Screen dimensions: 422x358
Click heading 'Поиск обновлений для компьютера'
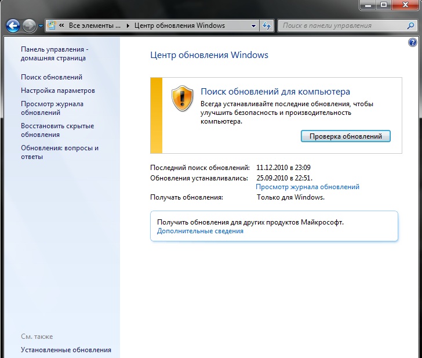[275, 92]
